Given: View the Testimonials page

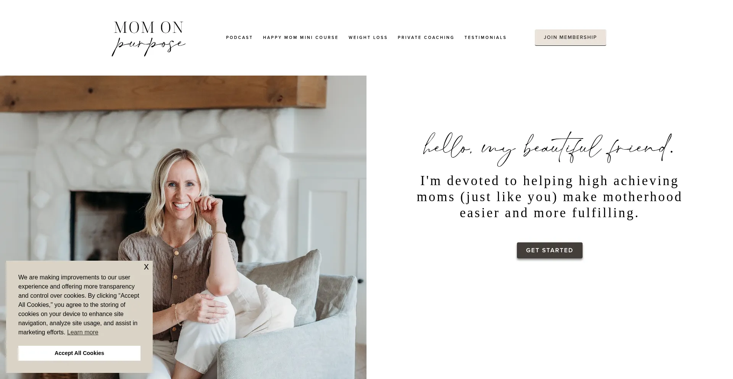Looking at the screenshot, I should click(486, 37).
